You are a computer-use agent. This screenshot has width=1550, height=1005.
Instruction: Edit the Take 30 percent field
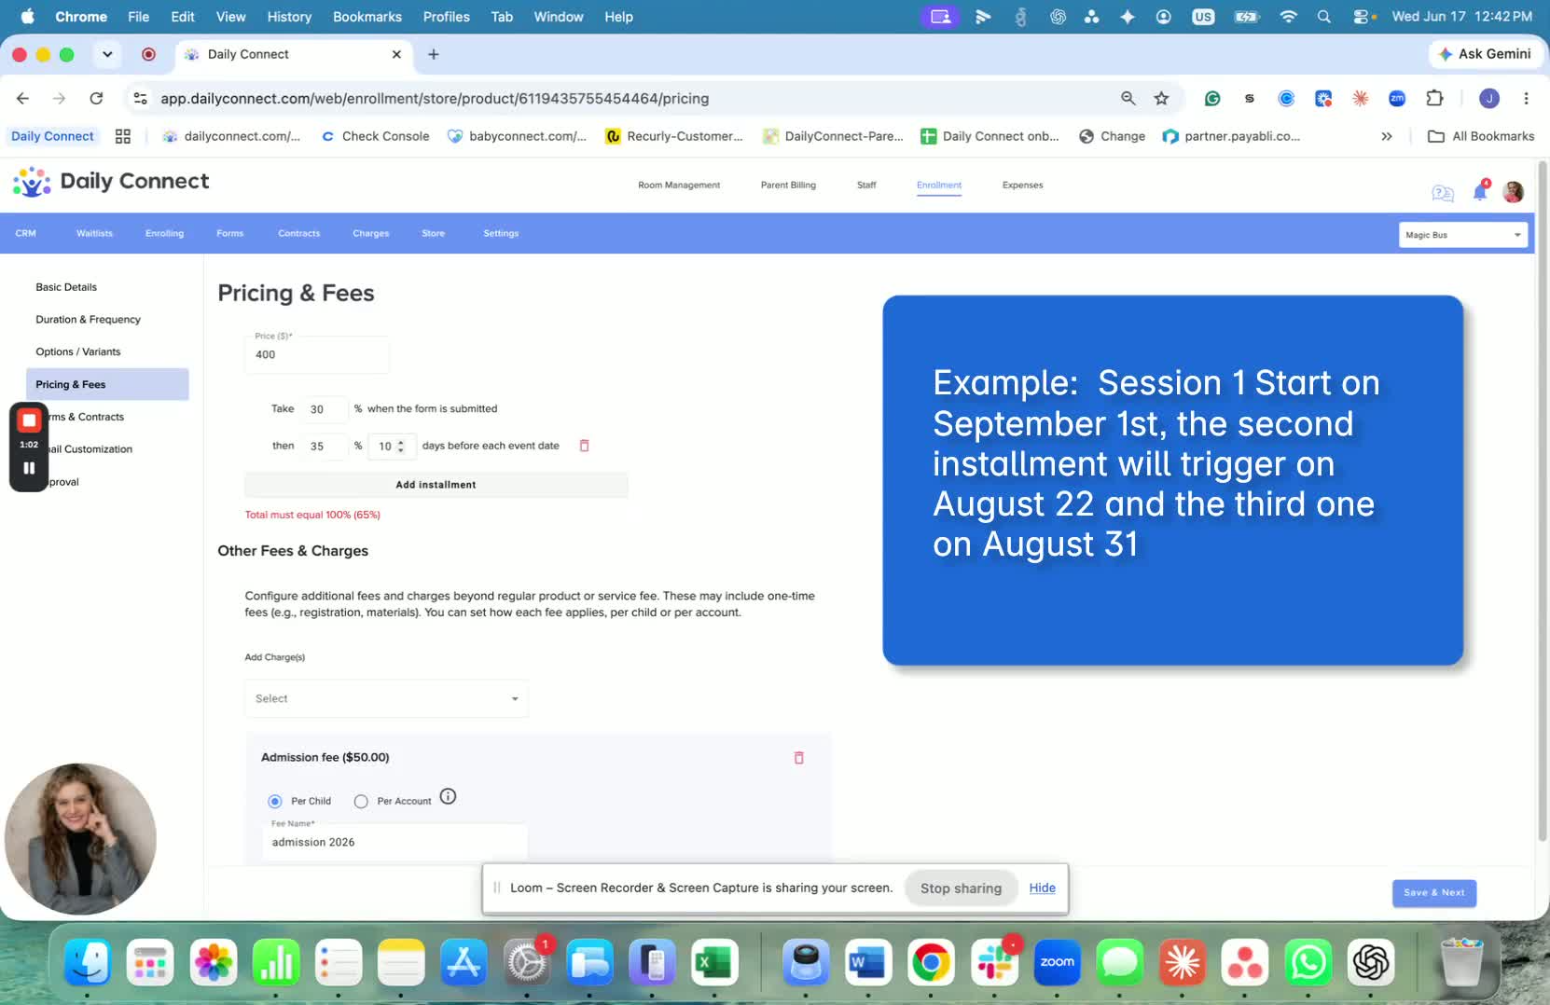tap(325, 408)
